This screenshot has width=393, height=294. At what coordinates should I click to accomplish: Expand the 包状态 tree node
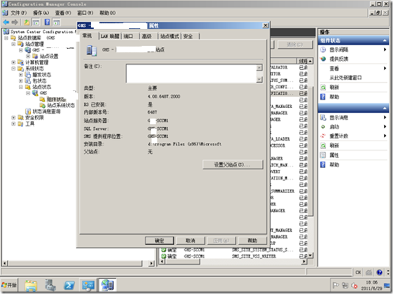pyautogui.click(x=21, y=81)
